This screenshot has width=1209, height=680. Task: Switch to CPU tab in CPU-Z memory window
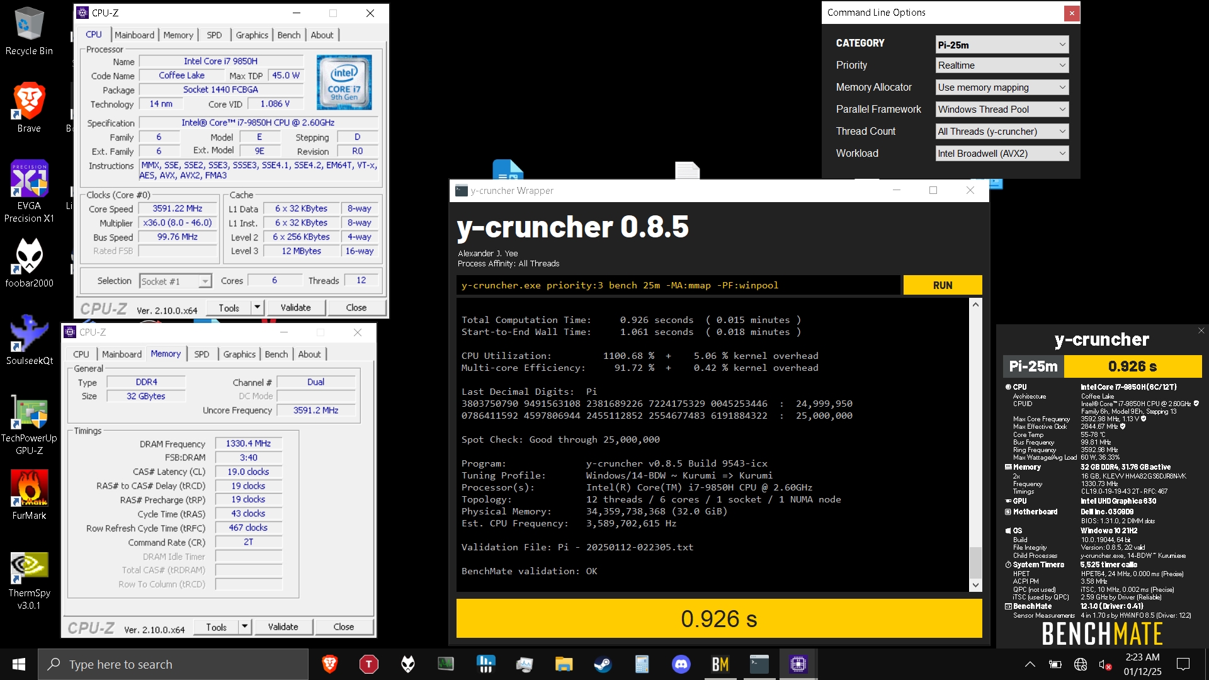point(81,354)
